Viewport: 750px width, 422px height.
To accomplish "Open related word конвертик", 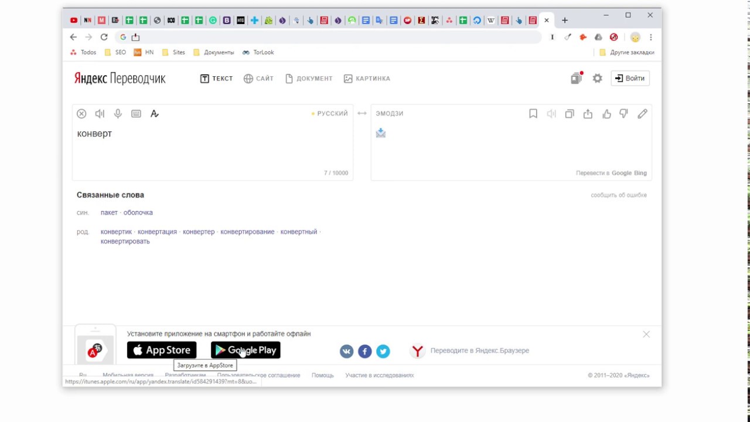I will pos(116,232).
